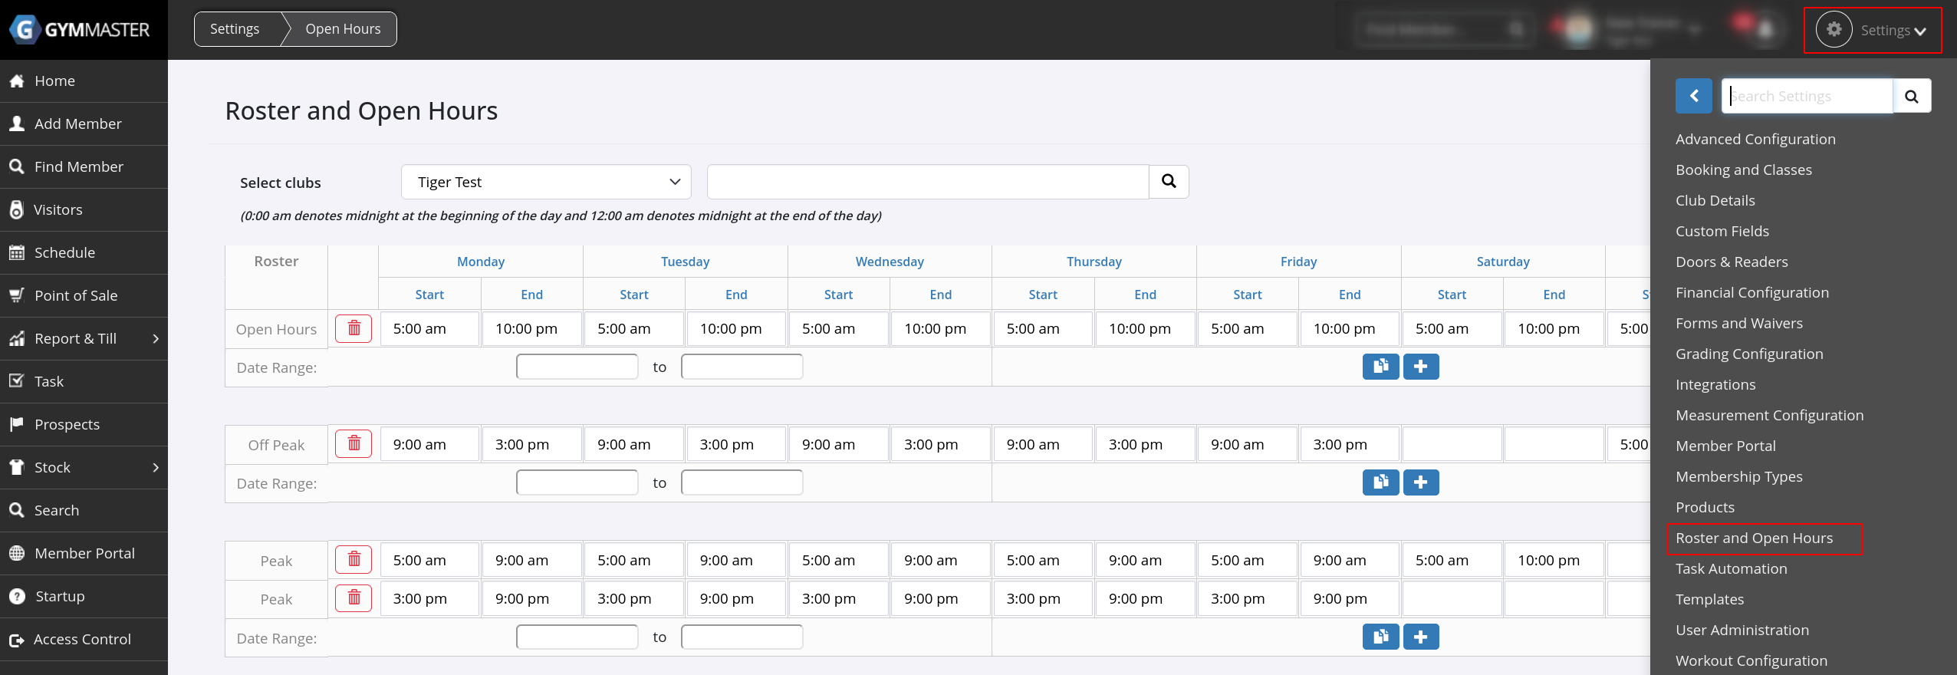Click the Open Hours breadcrumb
The width and height of the screenshot is (1957, 675).
(x=343, y=29)
